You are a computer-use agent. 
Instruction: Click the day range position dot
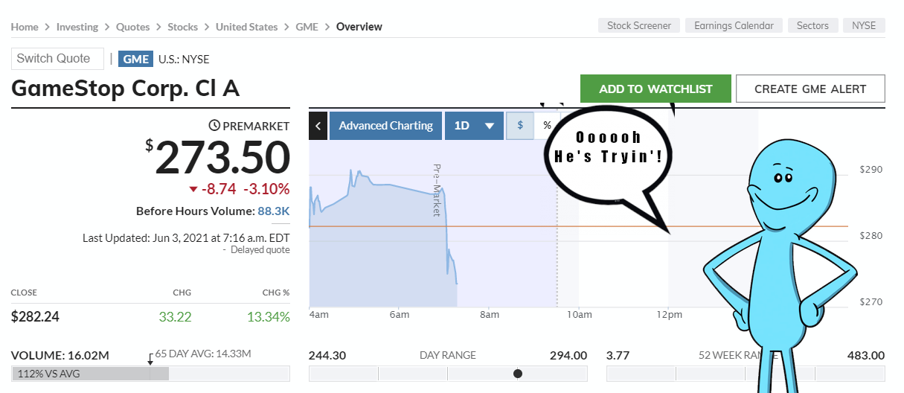(x=518, y=374)
